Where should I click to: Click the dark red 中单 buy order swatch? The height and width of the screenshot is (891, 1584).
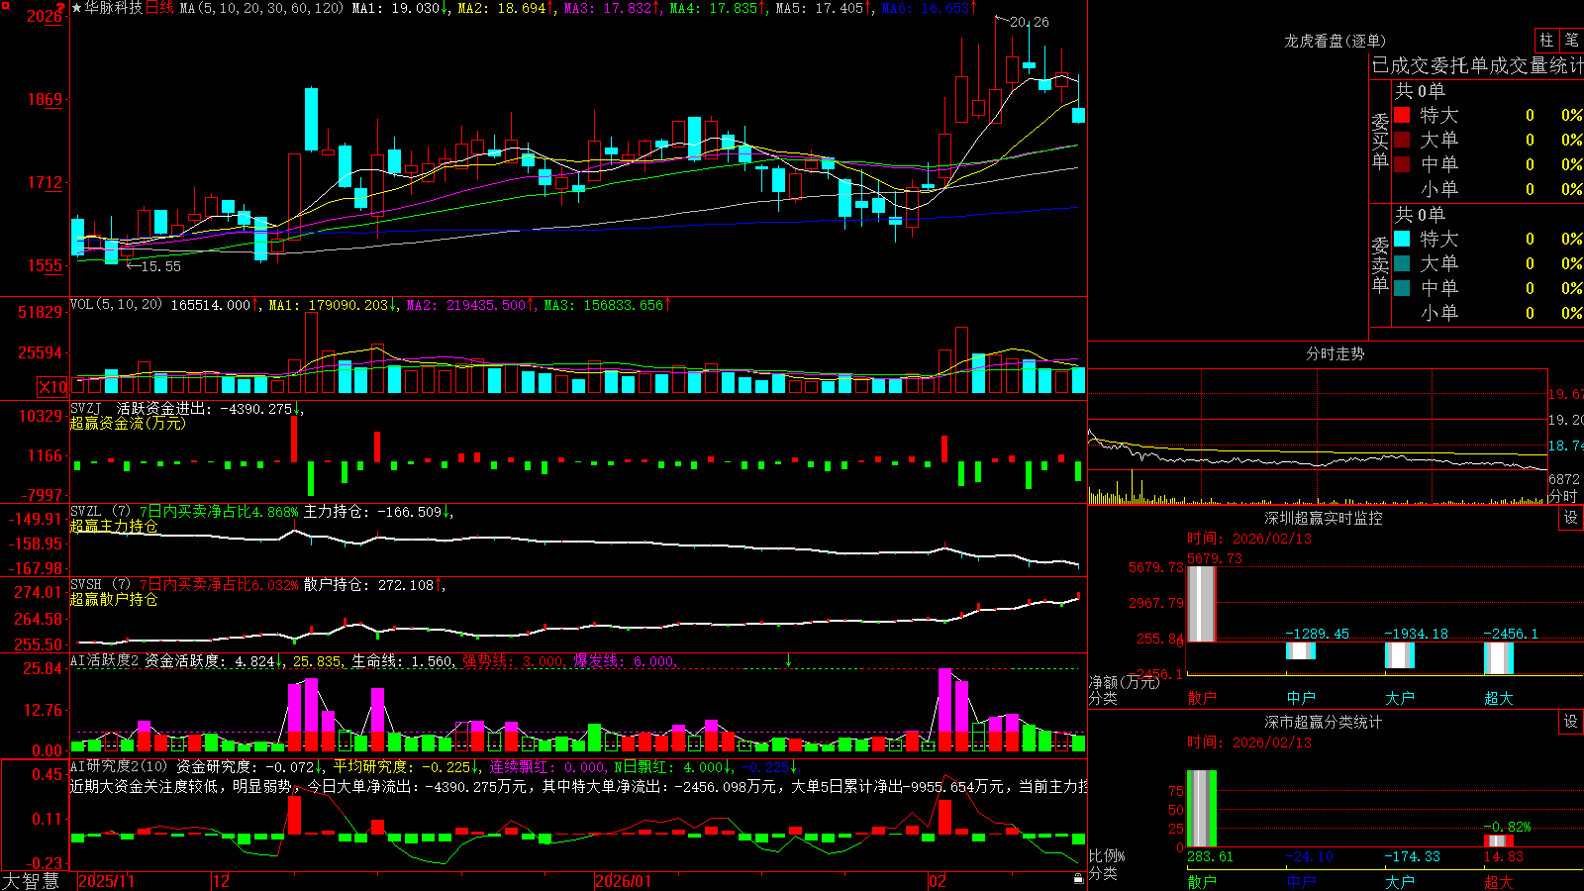click(x=1402, y=164)
